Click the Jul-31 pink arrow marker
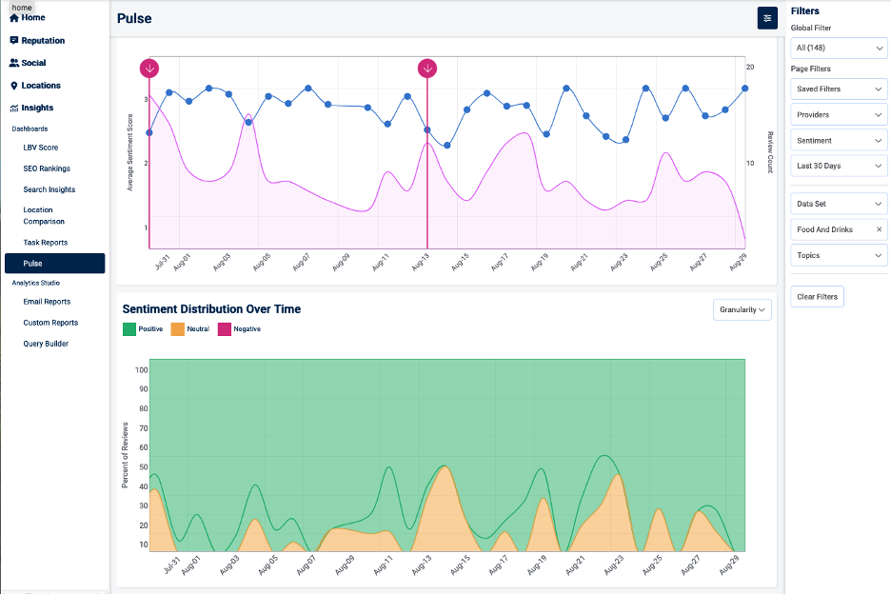 pyautogui.click(x=149, y=68)
